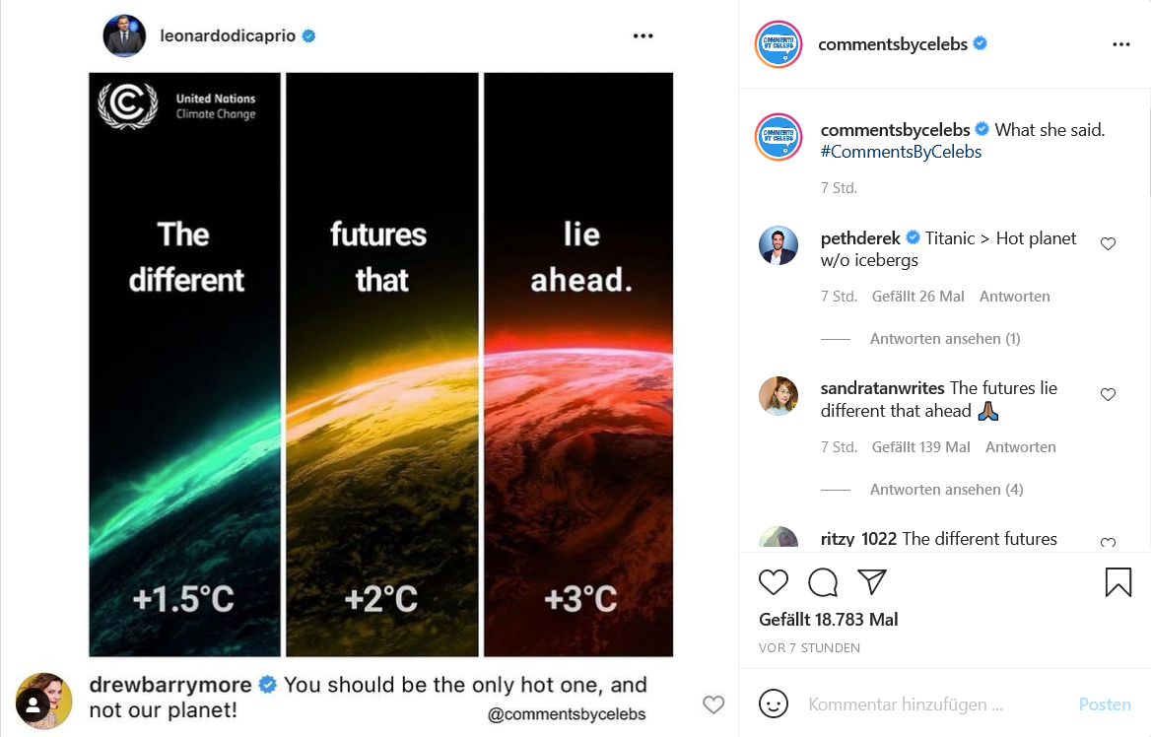Submit comment with Posten
Viewport: 1151px width, 737px height.
pyautogui.click(x=1104, y=703)
